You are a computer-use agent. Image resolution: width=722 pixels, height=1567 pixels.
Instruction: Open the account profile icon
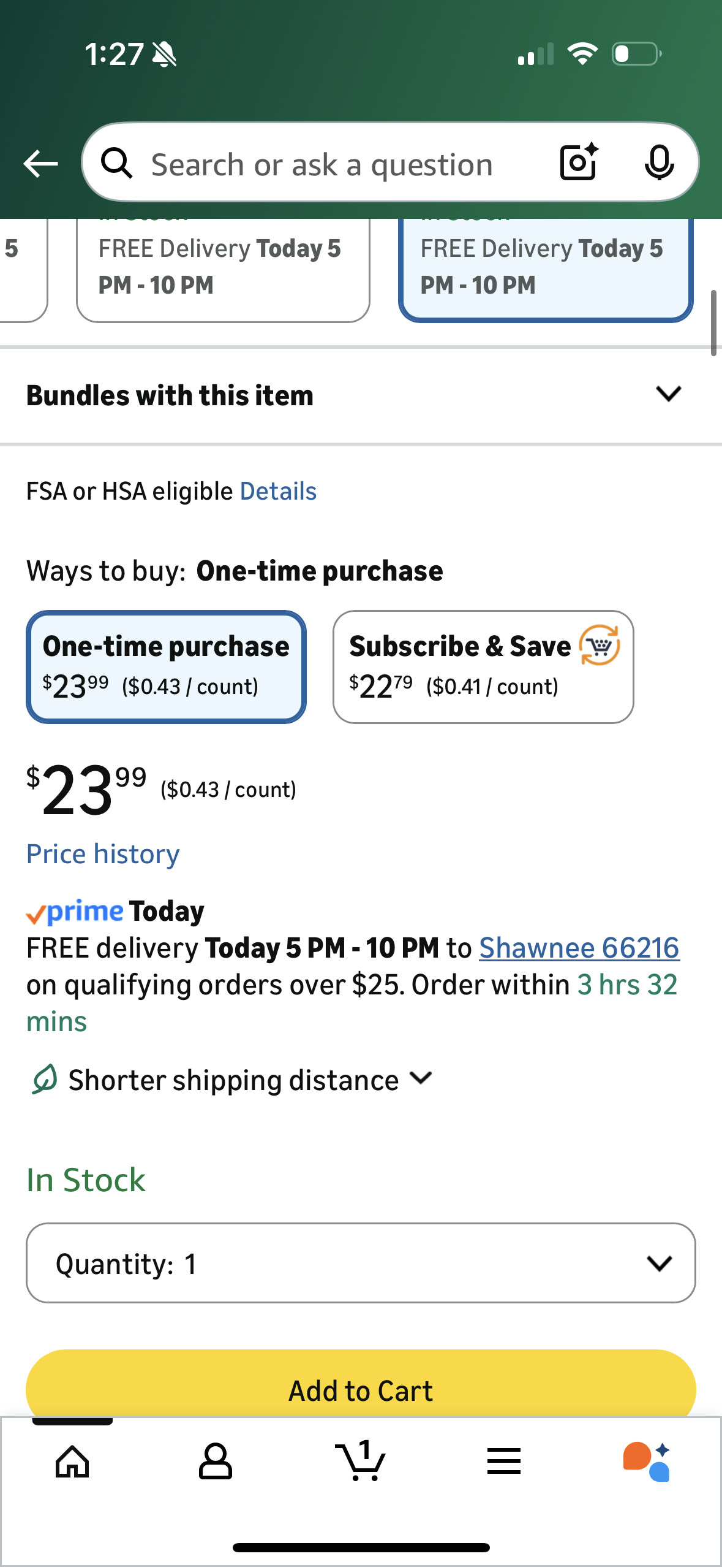point(216,1462)
